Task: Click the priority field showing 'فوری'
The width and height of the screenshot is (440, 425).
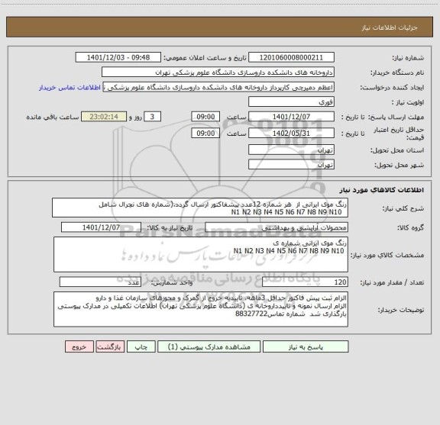Action: pos(291,102)
